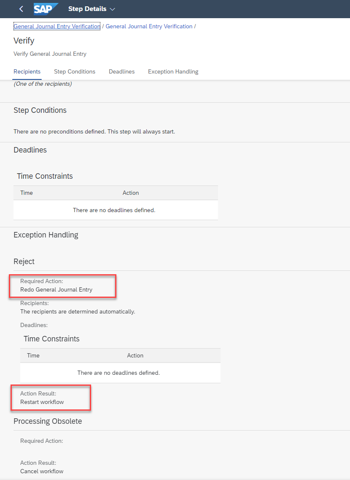Screen dimensions: 350x480
Task: Click the SAP logo
Action: click(x=46, y=9)
